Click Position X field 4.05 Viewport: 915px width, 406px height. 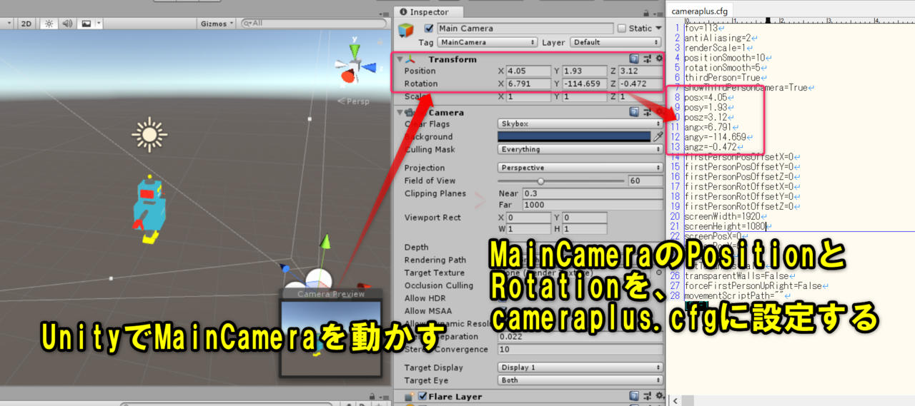[528, 71]
